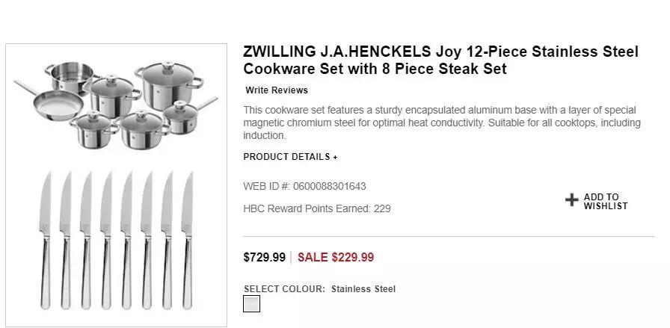Select the Stainless Steel colour swatch

pyautogui.click(x=252, y=304)
